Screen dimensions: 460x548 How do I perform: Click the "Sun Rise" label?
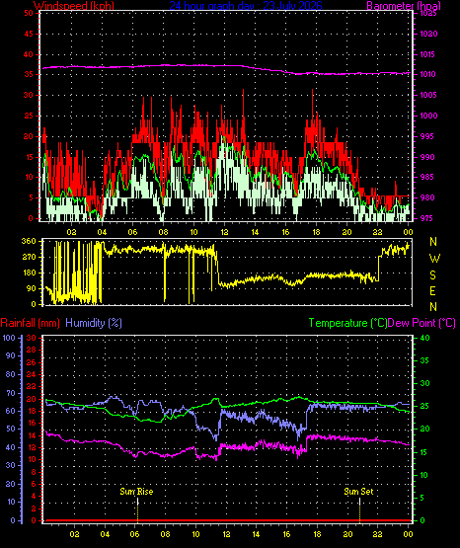coord(136,492)
